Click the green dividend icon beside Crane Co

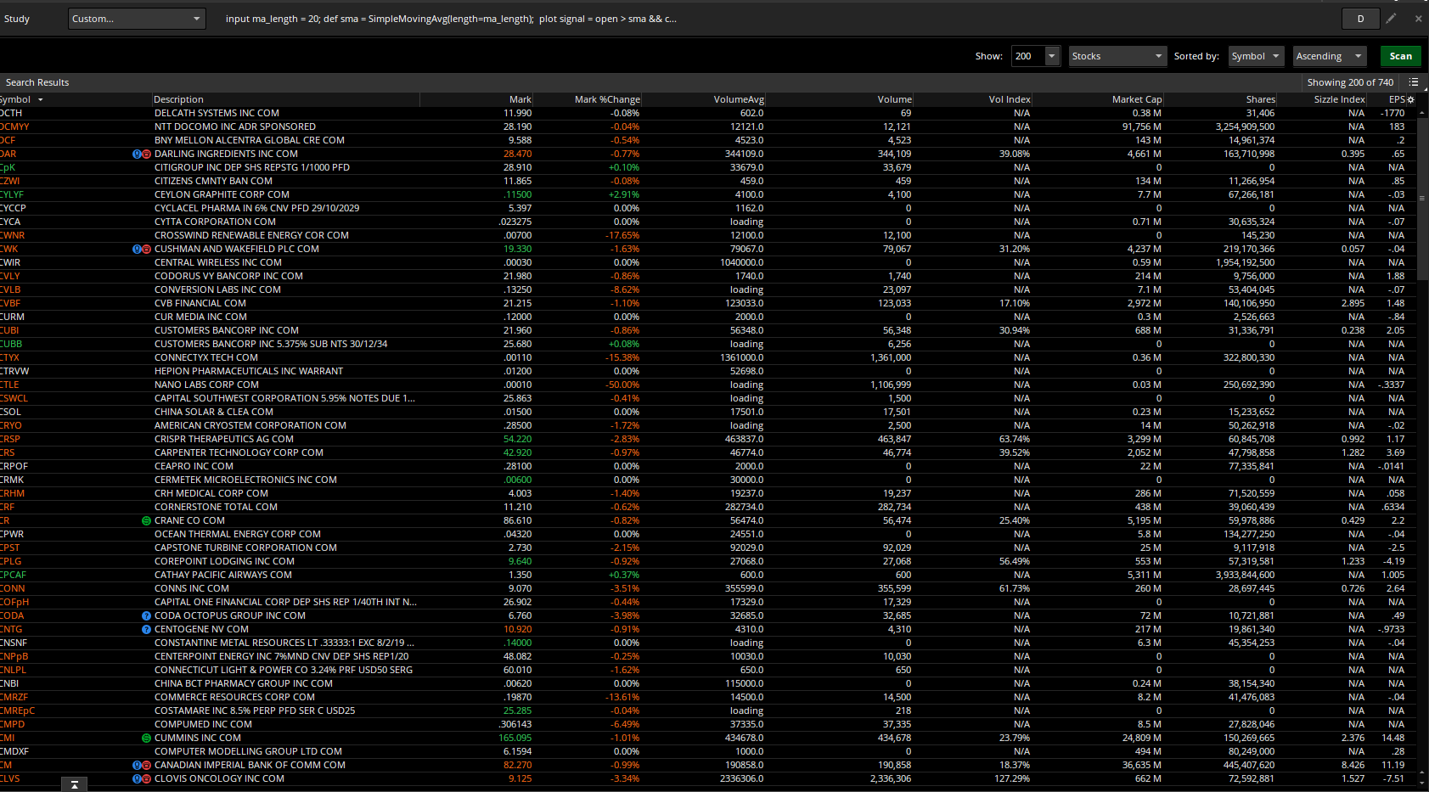click(146, 520)
